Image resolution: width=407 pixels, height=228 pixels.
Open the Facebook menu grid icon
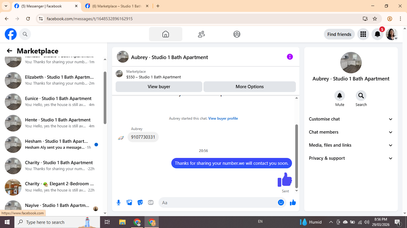coord(363,34)
